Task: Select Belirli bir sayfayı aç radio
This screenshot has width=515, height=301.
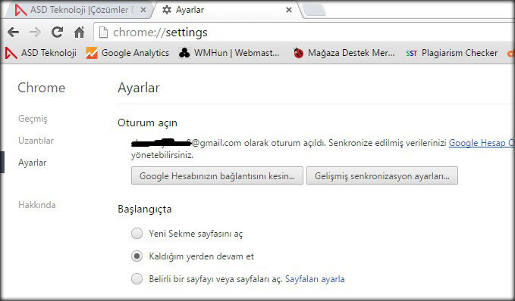Action: pyautogui.click(x=137, y=279)
